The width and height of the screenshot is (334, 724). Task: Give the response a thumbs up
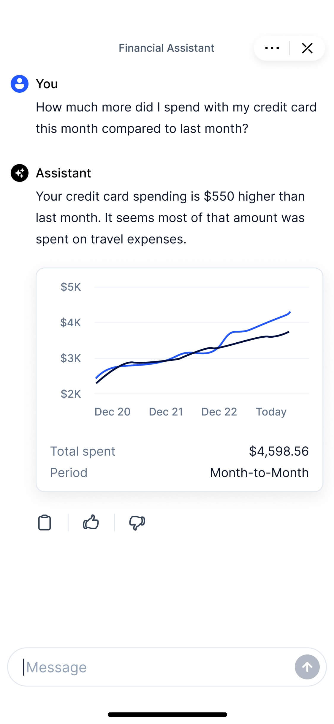(91, 522)
